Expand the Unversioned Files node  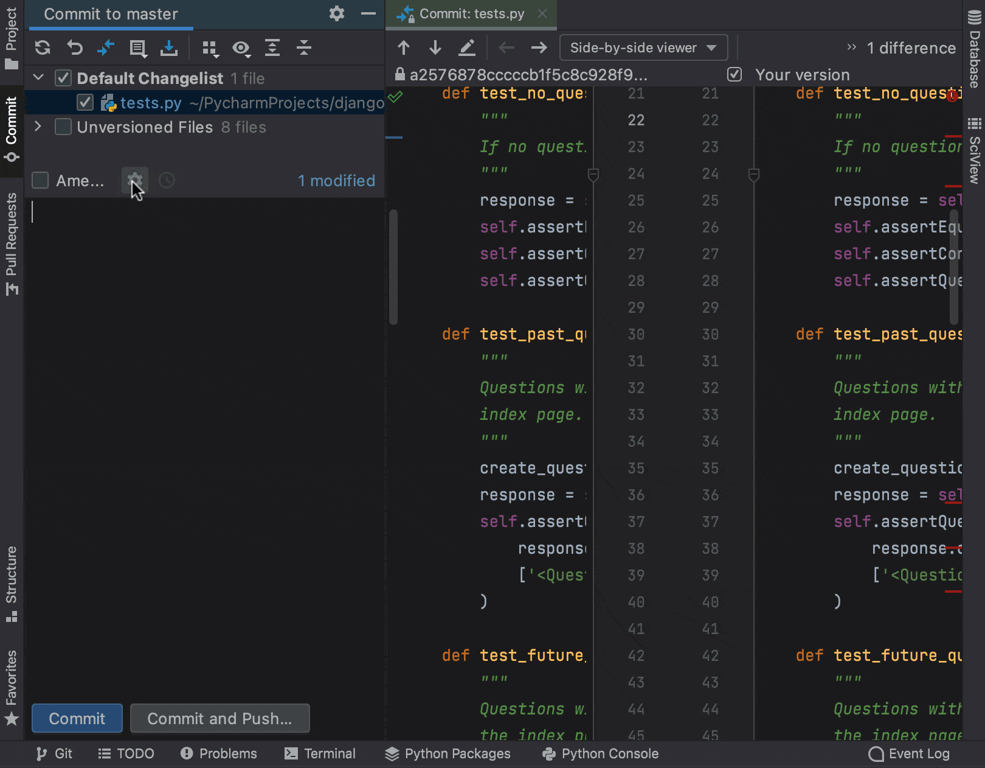point(38,127)
